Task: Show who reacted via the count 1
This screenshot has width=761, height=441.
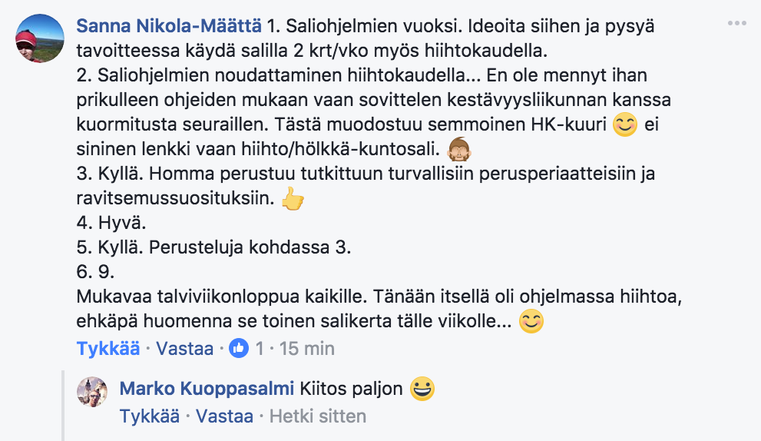Action: click(260, 348)
